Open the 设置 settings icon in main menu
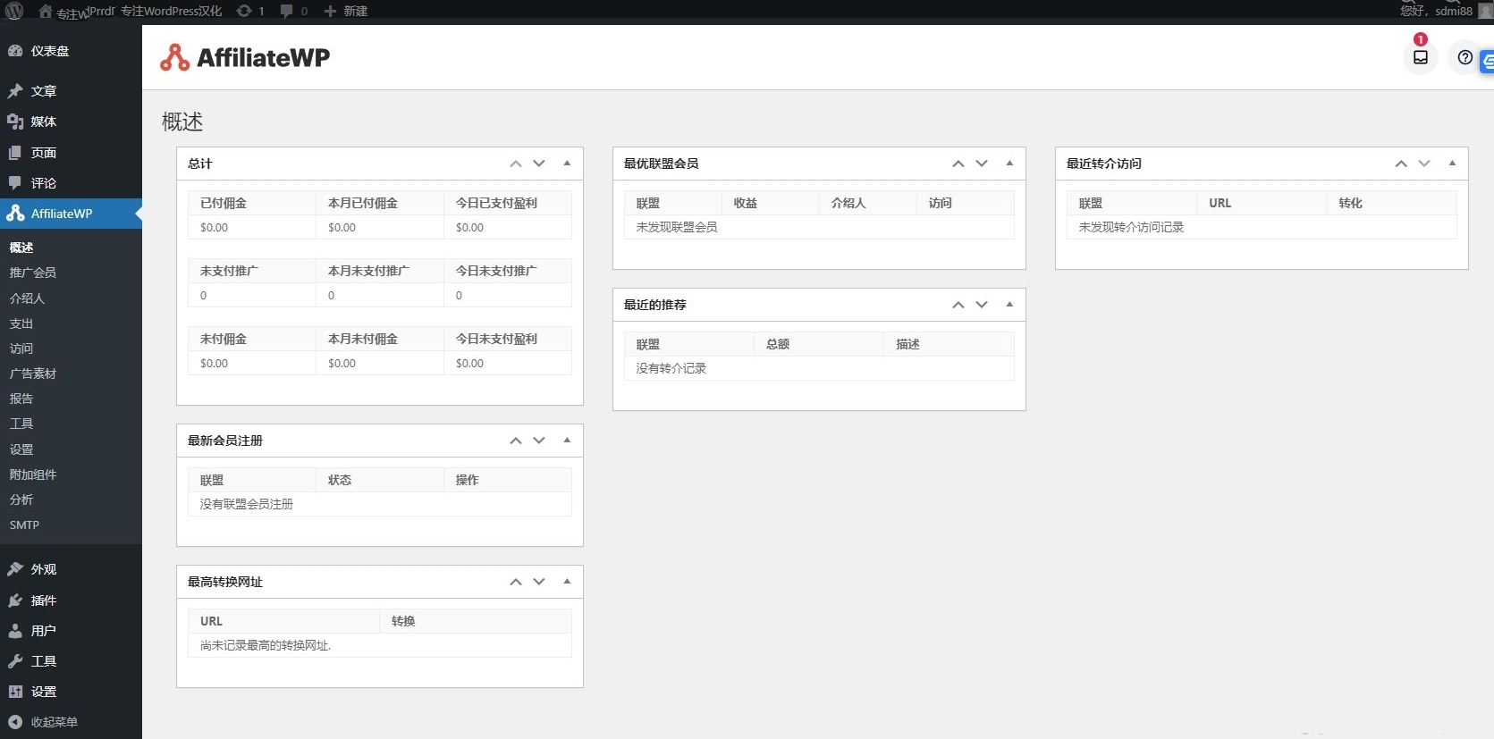 [15, 692]
